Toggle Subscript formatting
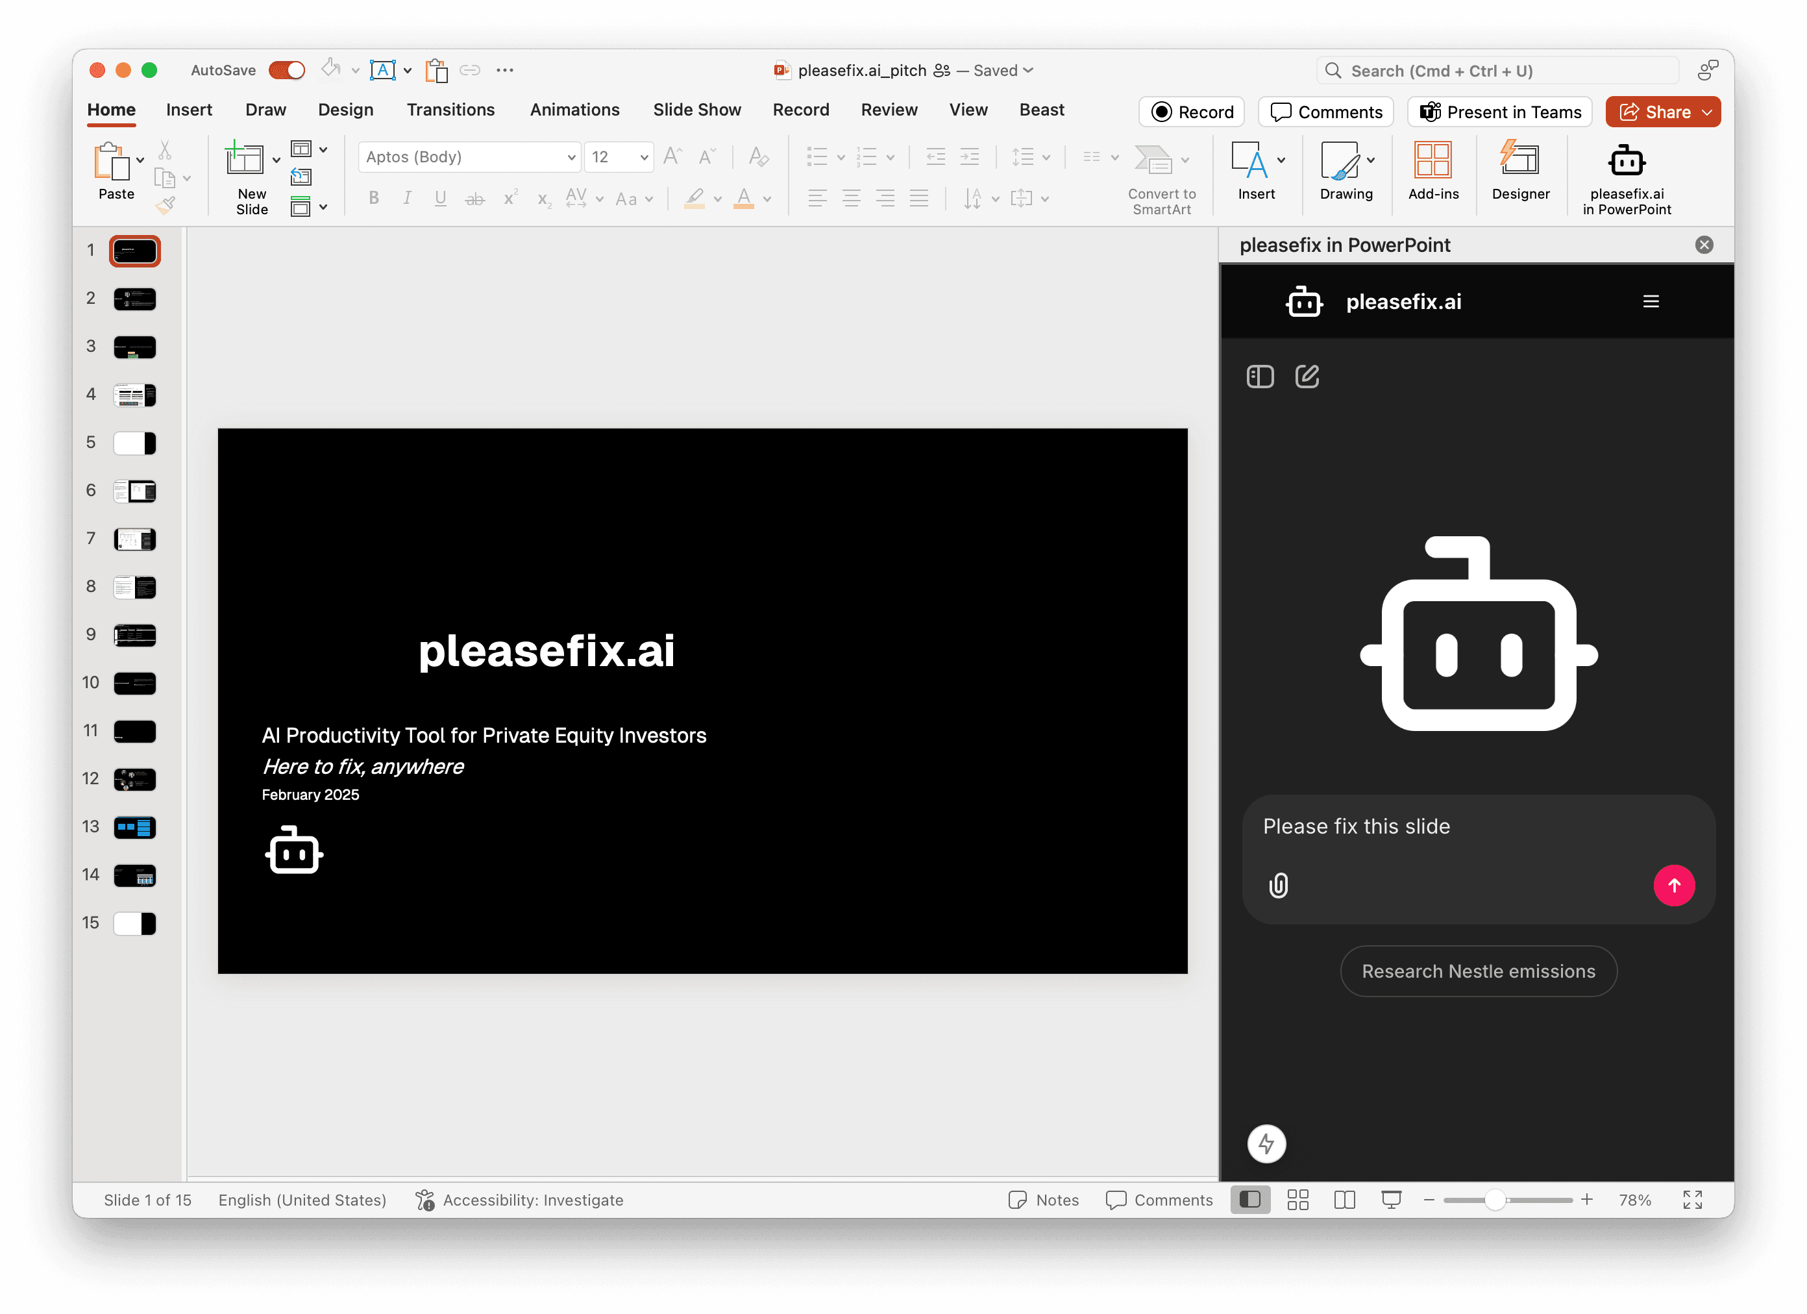 pos(544,199)
